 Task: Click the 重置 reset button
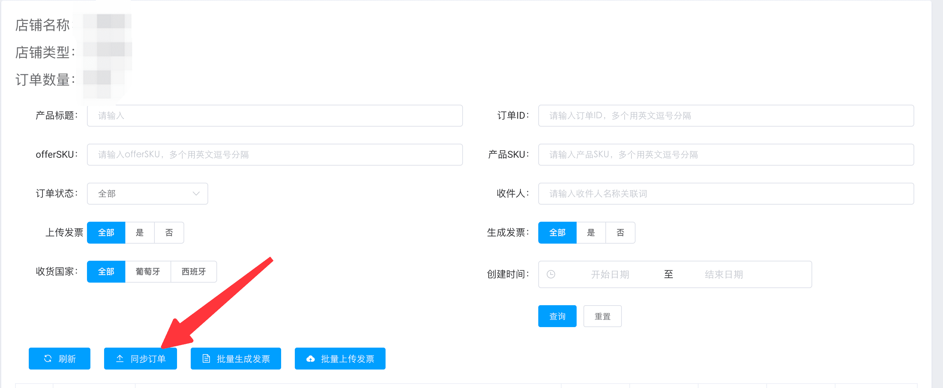click(x=602, y=316)
